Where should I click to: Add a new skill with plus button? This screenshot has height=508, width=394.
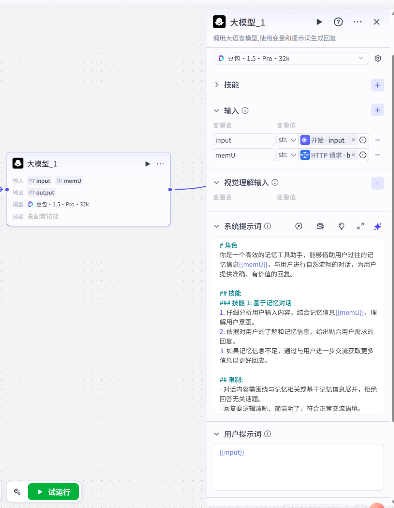tap(378, 85)
